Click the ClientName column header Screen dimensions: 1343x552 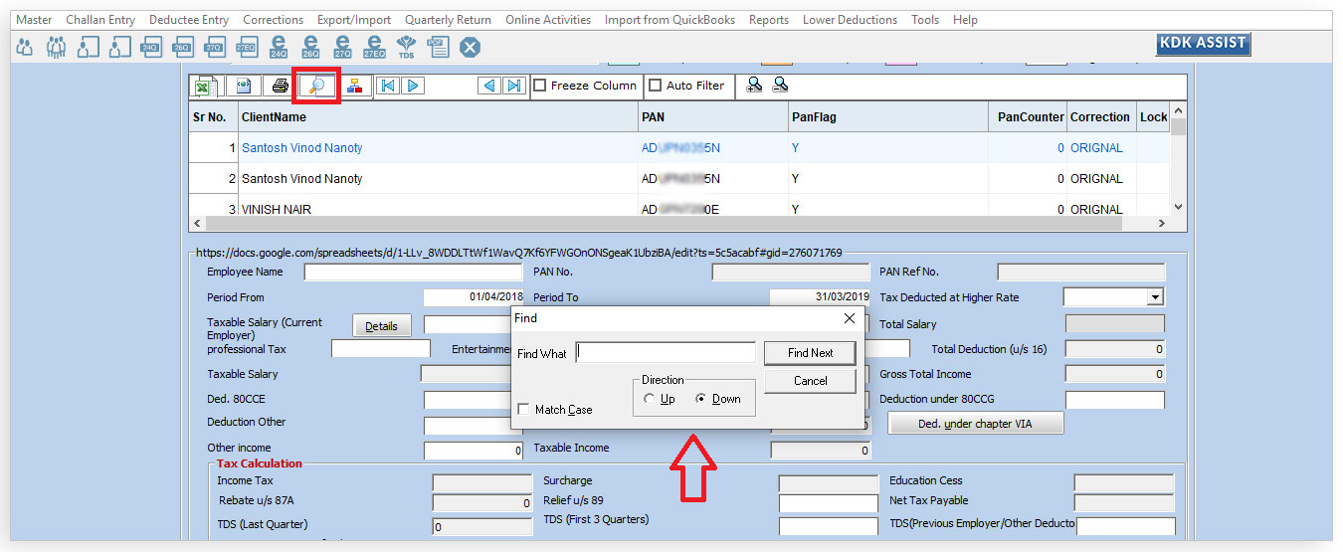point(439,117)
